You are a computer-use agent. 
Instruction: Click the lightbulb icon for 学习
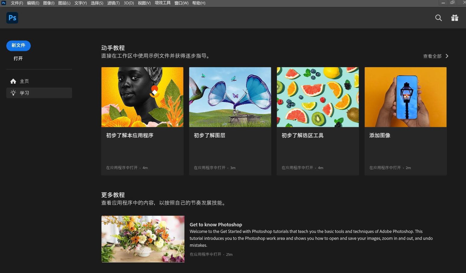coord(13,93)
